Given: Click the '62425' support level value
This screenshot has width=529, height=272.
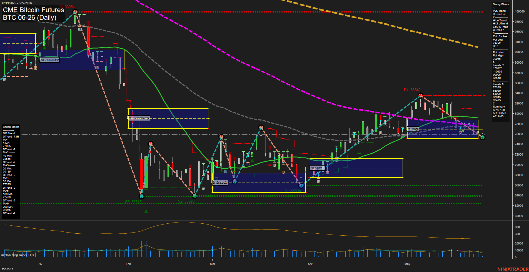Looking at the screenshot, I should coord(497,100).
